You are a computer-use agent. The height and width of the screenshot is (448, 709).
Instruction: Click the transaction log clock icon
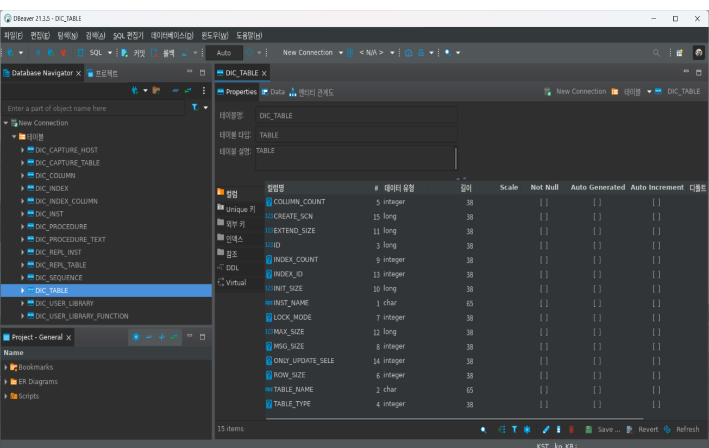point(249,53)
